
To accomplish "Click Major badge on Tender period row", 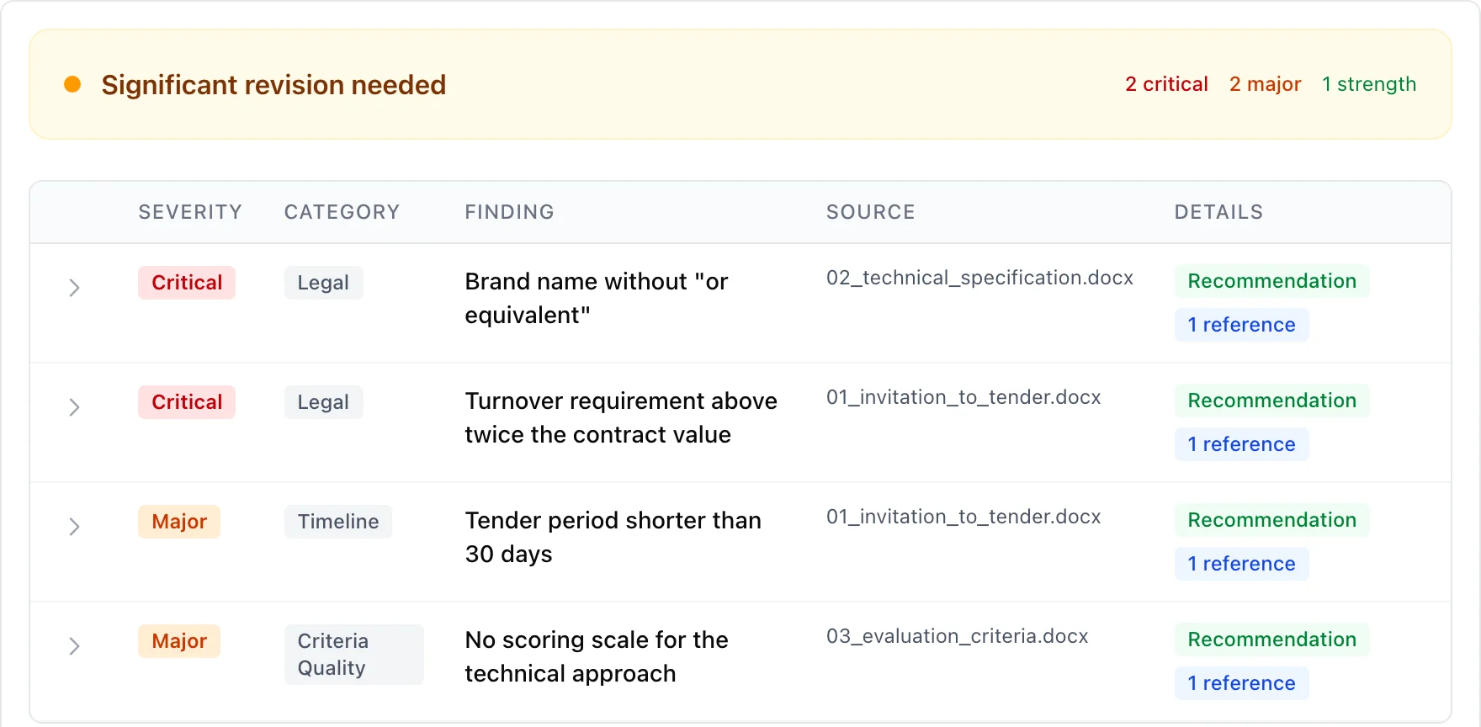I will 179,522.
